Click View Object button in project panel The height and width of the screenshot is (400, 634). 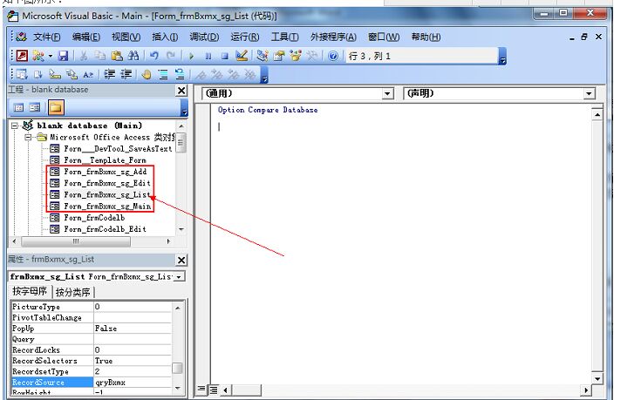point(35,108)
